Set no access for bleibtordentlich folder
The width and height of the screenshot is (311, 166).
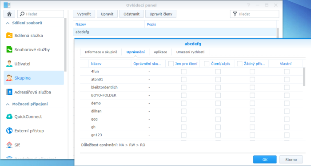coord(252,87)
